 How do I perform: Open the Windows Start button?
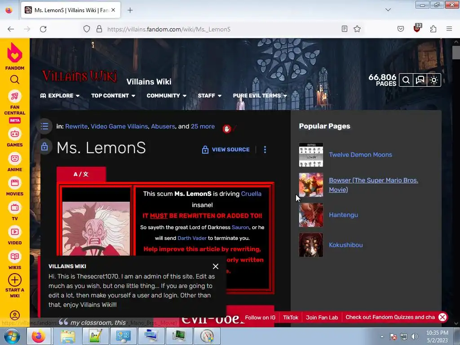[x=12, y=336]
